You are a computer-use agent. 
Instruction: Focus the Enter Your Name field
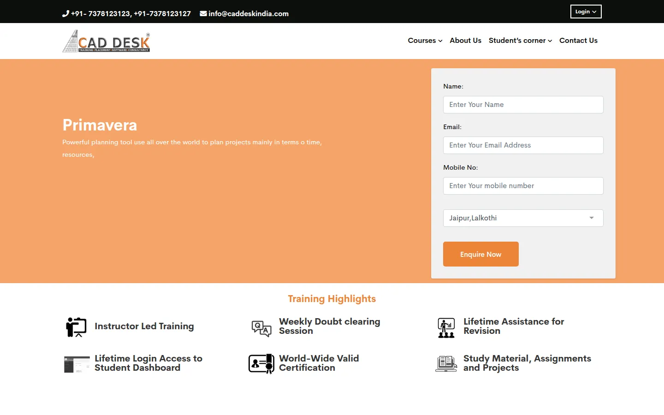[x=523, y=105]
